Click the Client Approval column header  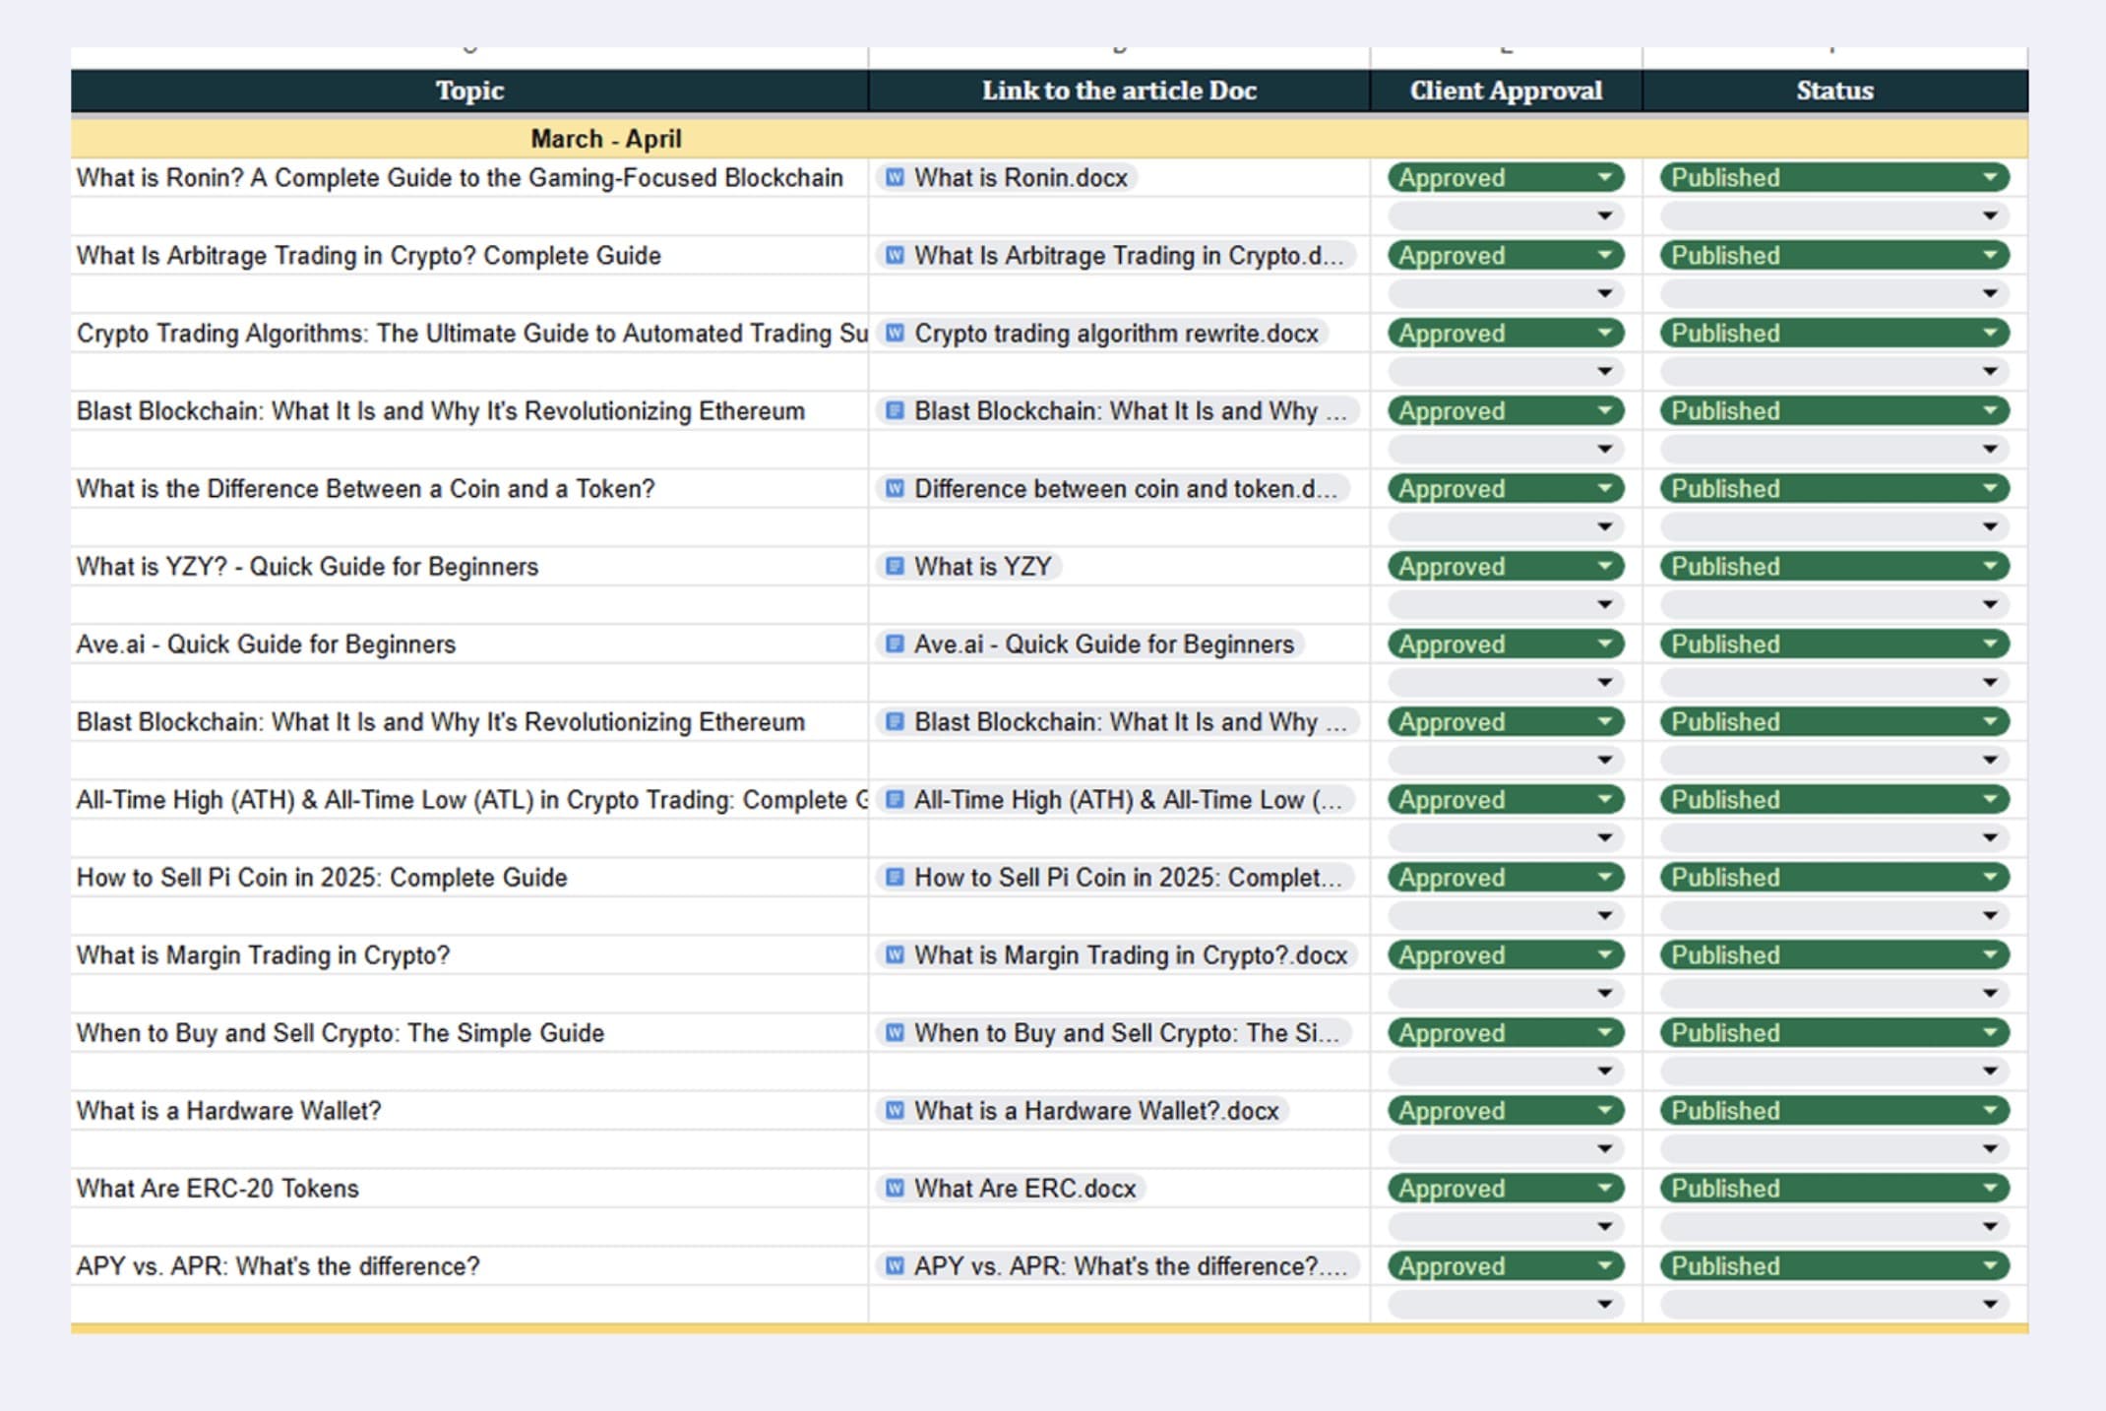click(x=1506, y=91)
